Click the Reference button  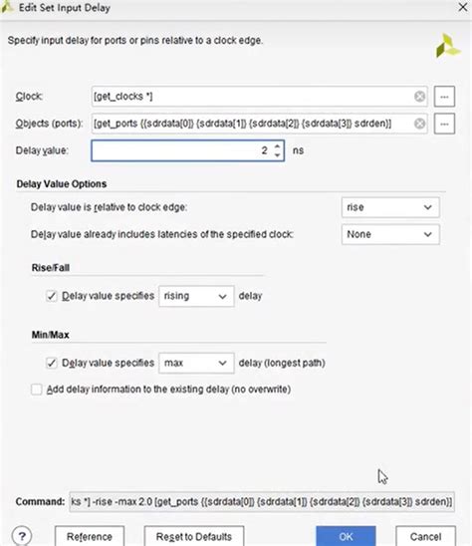click(x=90, y=537)
